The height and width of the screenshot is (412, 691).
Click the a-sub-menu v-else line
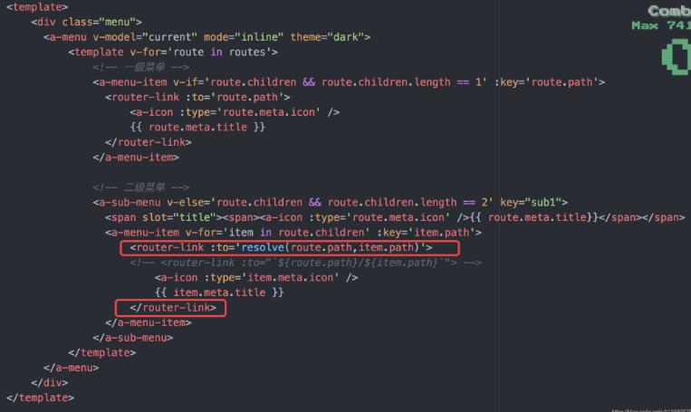pyautogui.click(x=330, y=202)
